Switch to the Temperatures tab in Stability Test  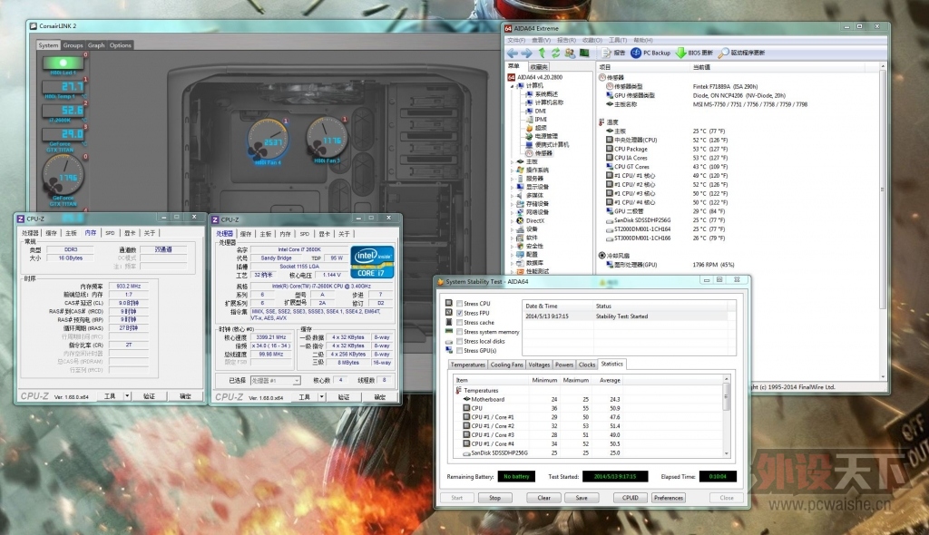(467, 365)
